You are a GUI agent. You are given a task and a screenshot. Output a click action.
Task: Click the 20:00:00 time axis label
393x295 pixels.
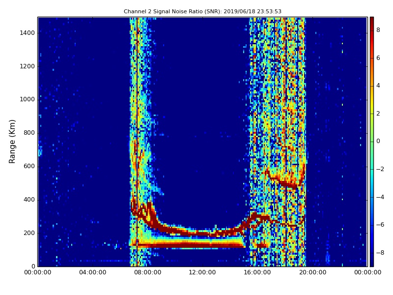pos(312,272)
